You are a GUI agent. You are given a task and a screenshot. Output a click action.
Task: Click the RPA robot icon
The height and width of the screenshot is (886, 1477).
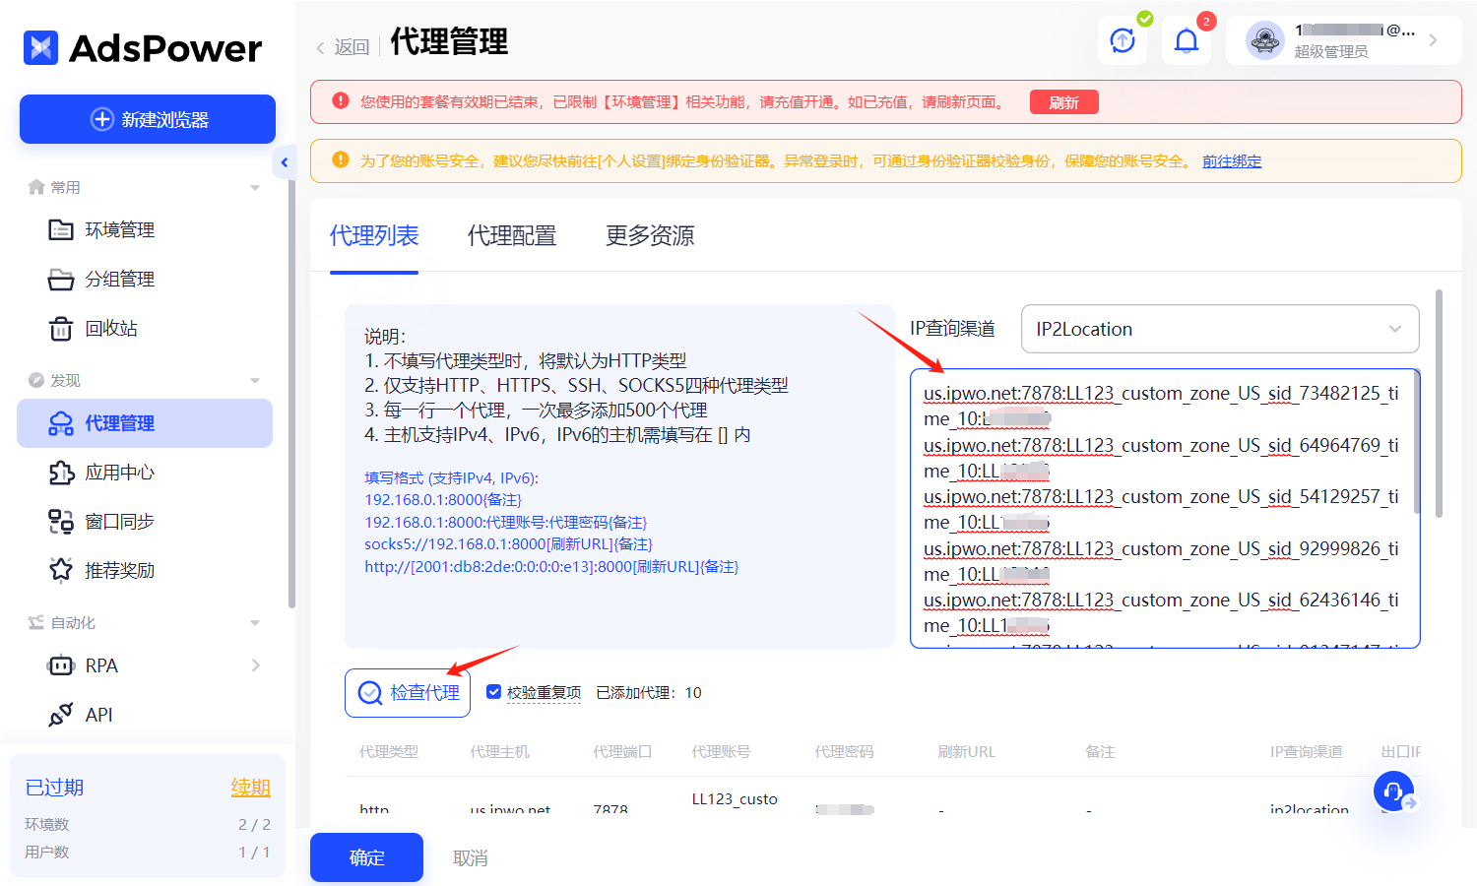pyautogui.click(x=61, y=665)
